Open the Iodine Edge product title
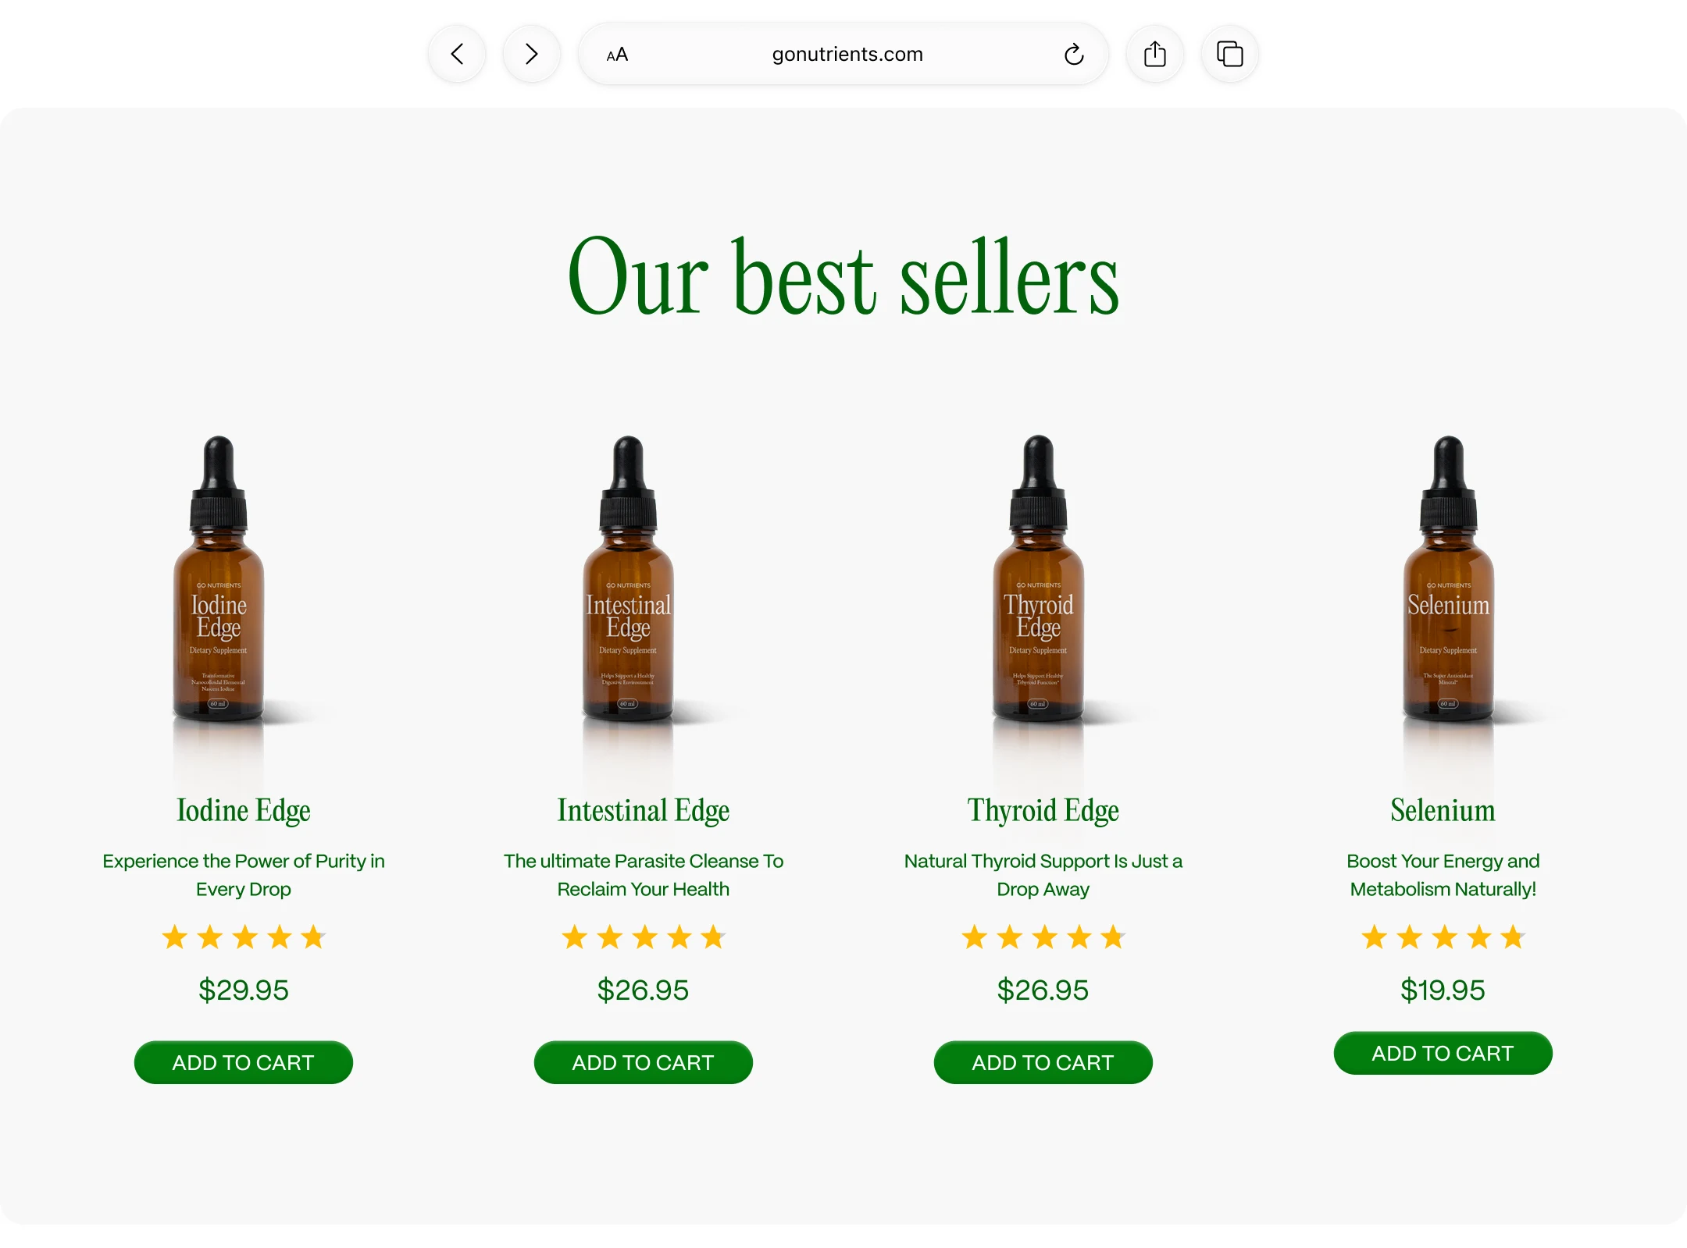This screenshot has width=1687, height=1248. point(243,810)
